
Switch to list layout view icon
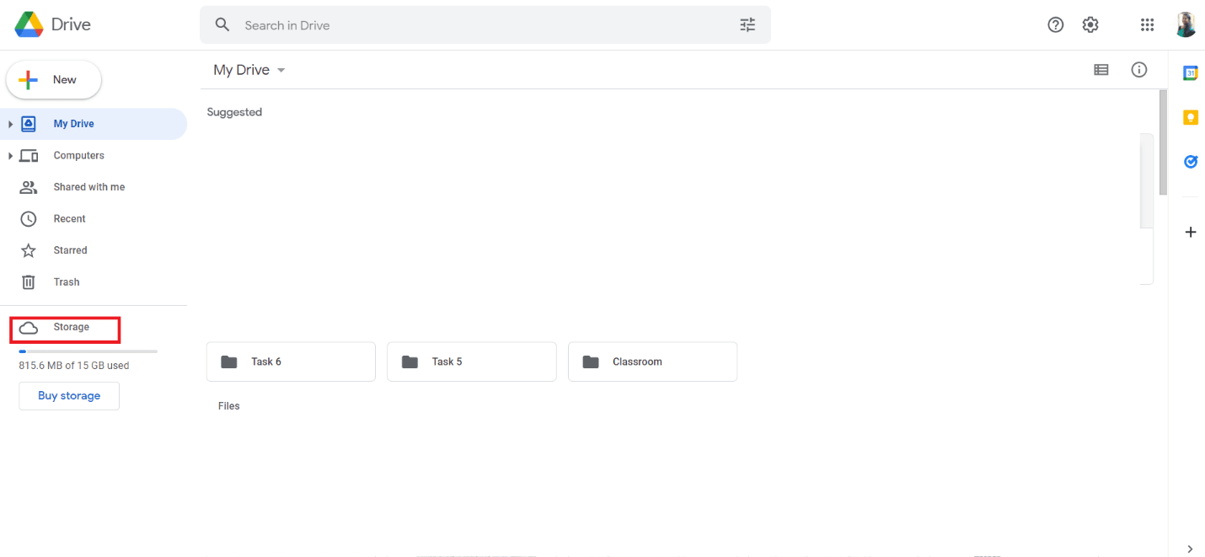[x=1101, y=70]
